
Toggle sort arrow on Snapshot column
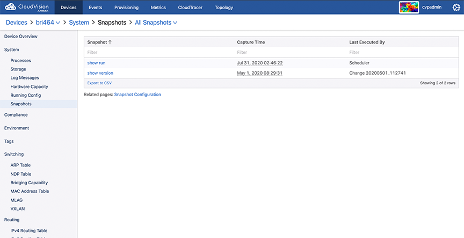coord(110,42)
